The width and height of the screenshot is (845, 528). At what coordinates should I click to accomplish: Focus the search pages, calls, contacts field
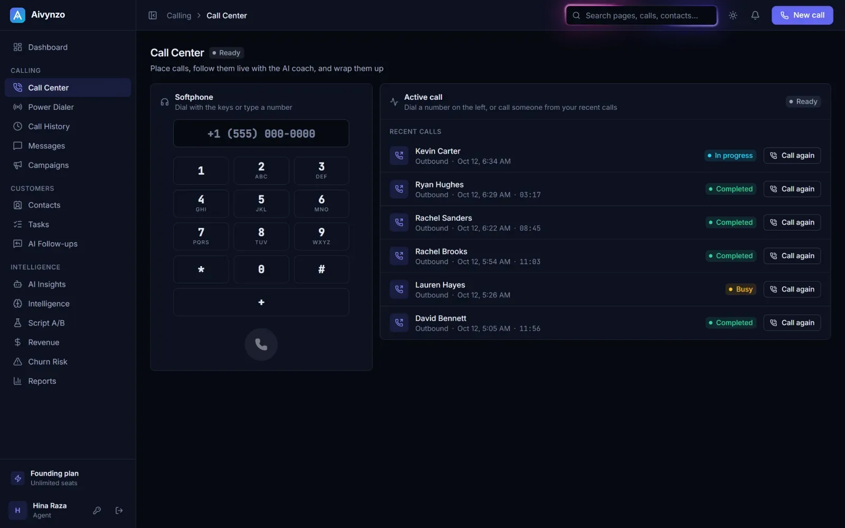(641, 15)
